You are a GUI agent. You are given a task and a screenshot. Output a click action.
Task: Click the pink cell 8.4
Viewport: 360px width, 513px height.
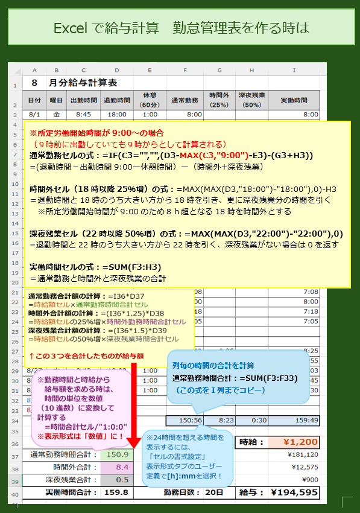tap(117, 468)
